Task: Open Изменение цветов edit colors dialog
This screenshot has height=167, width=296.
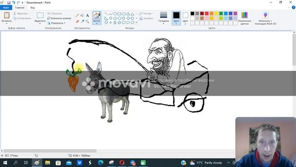Action: point(245,18)
